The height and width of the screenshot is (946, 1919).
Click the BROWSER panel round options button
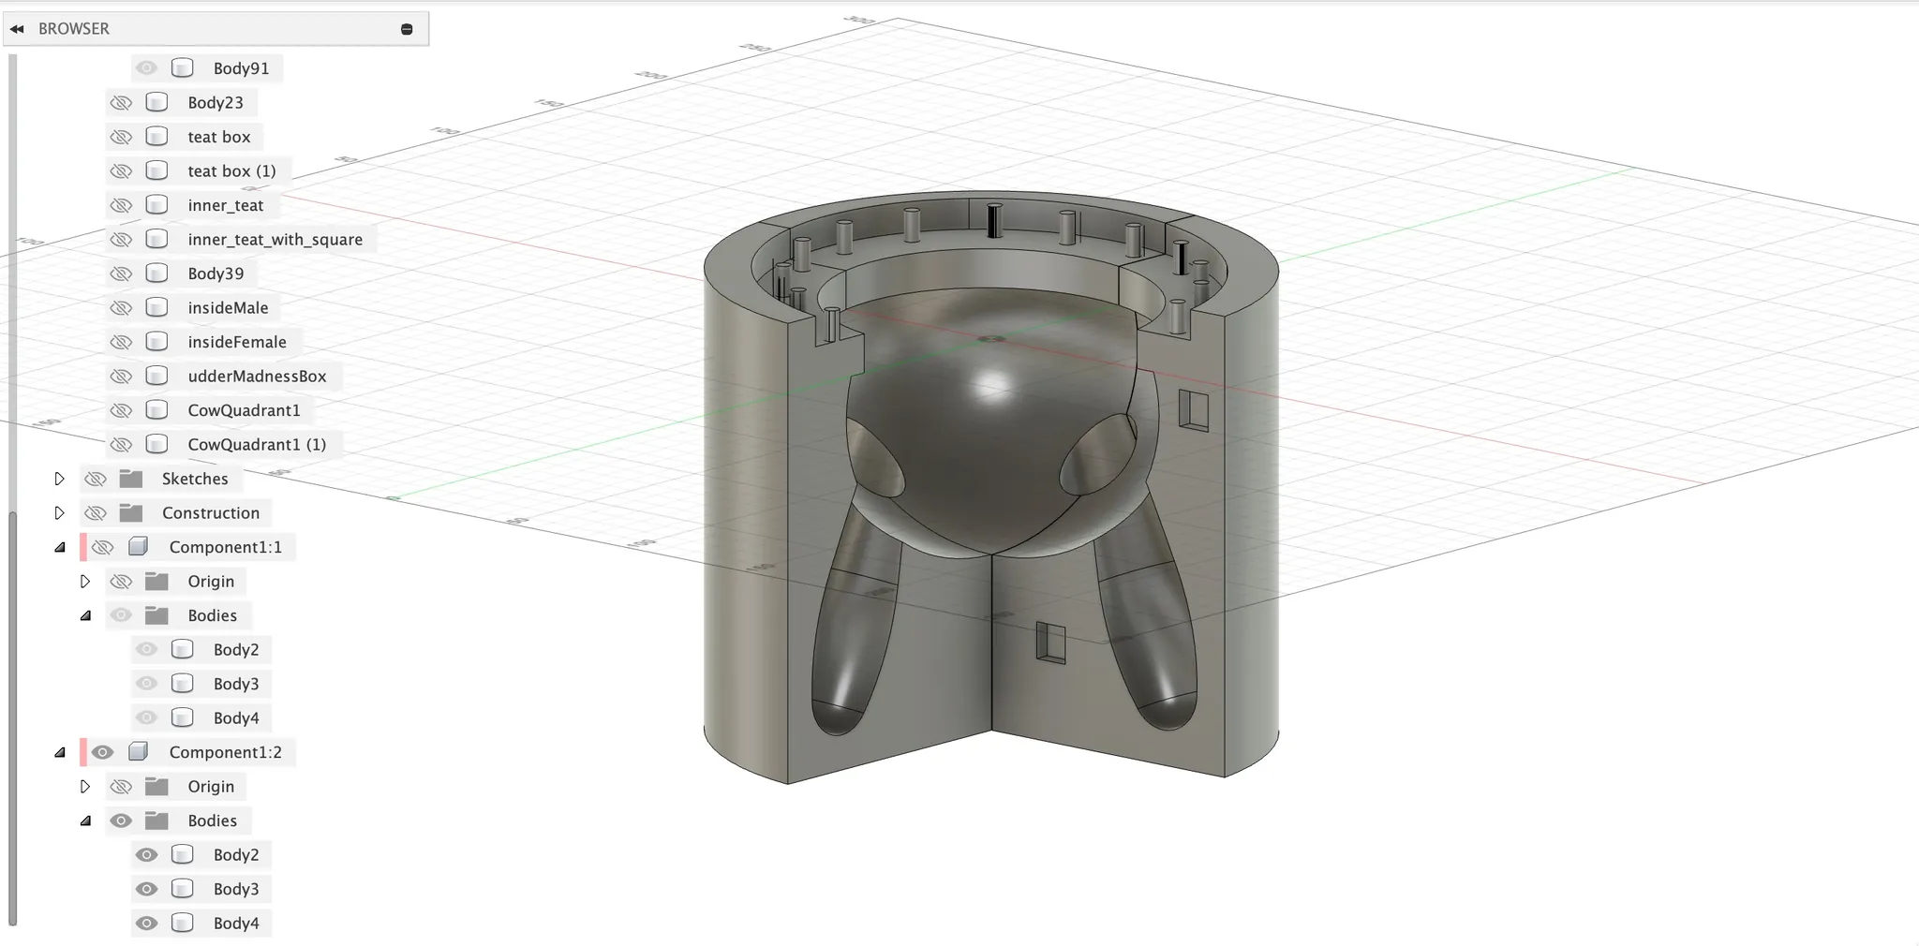coord(407,29)
